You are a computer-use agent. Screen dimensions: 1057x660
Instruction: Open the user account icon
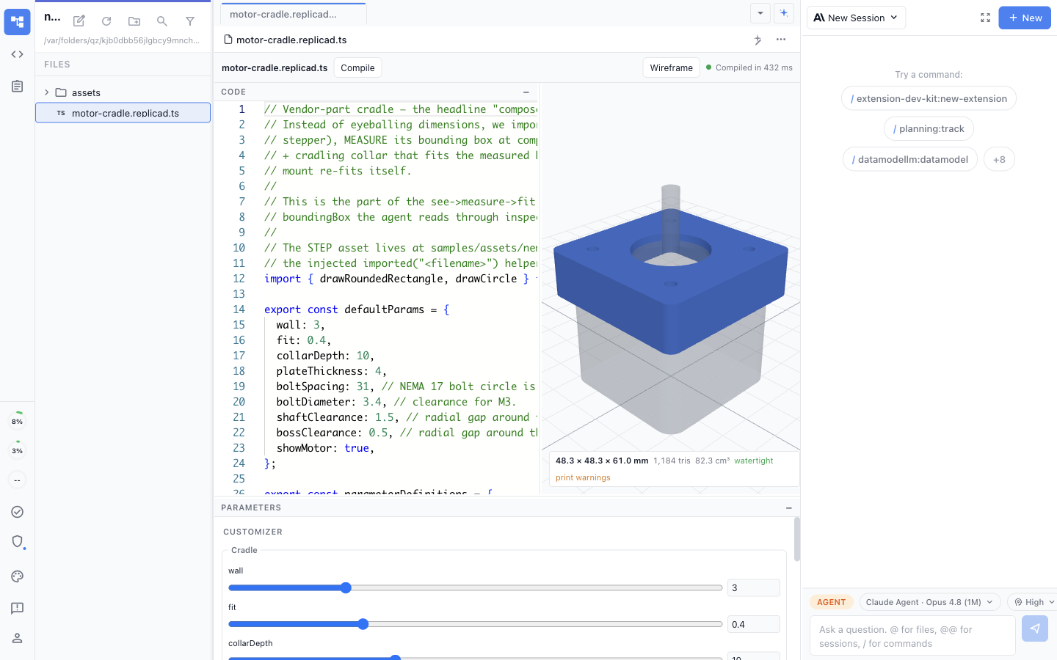point(17,638)
